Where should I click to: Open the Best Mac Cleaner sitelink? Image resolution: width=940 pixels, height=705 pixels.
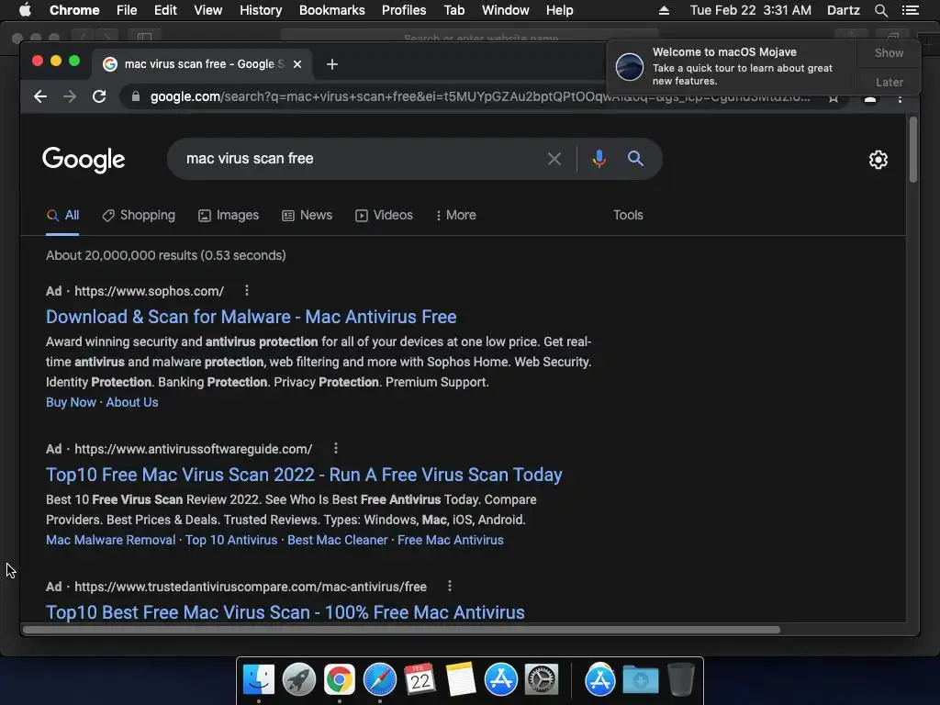tap(338, 540)
